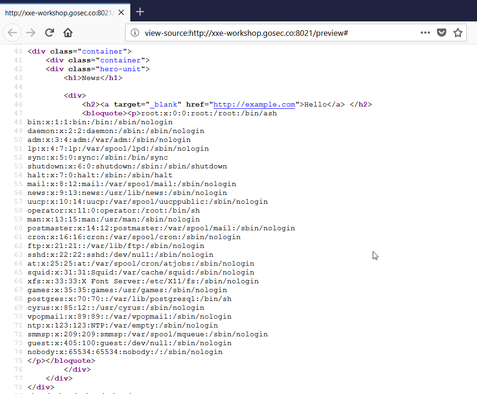Image resolution: width=477 pixels, height=394 pixels.
Task: Click the News heading text in source
Action: (x=91, y=78)
